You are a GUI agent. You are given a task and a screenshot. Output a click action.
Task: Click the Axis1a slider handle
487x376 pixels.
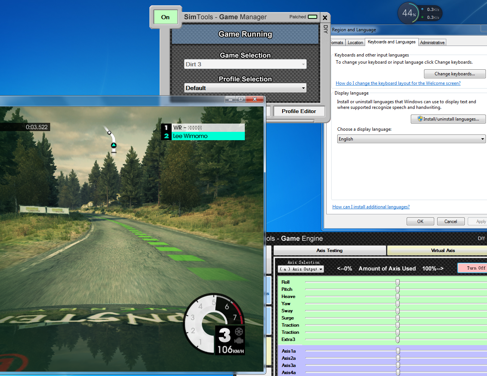(x=398, y=351)
